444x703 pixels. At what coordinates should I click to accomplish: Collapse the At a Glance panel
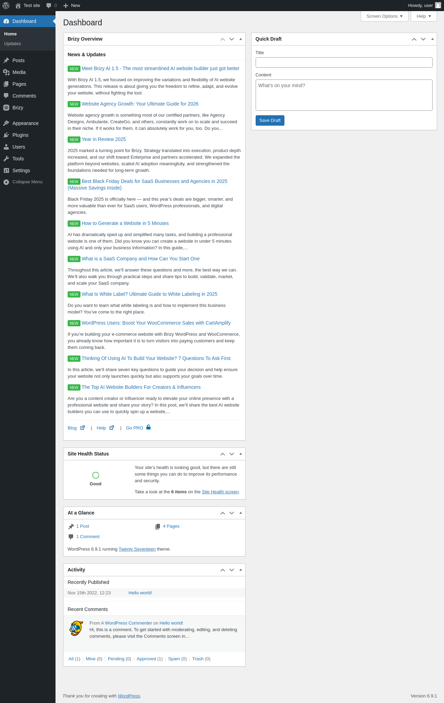[x=241, y=513]
